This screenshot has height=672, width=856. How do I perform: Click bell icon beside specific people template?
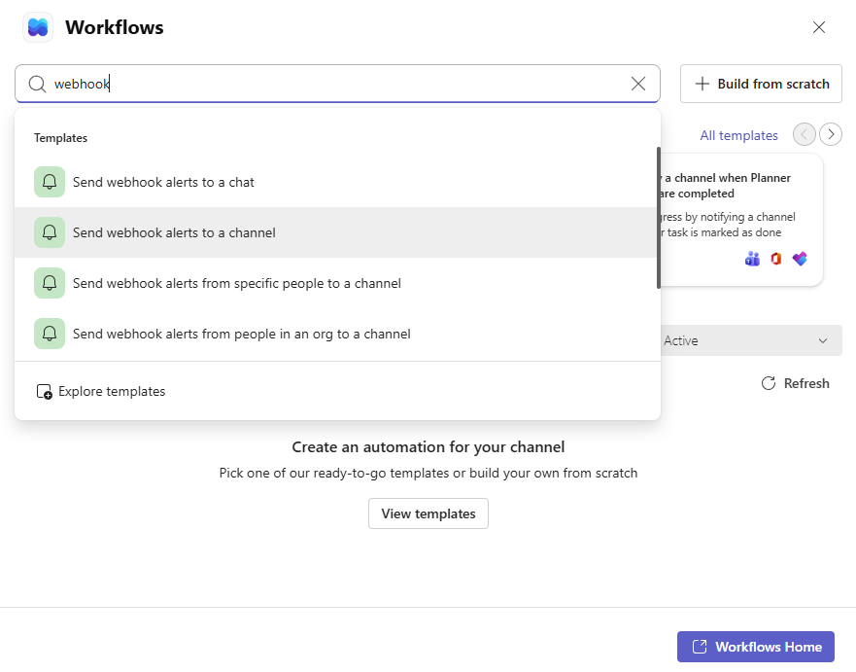[x=50, y=283]
